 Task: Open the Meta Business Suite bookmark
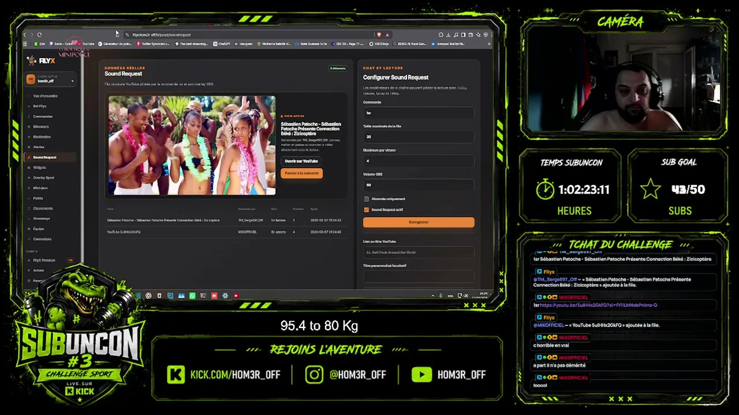[311, 44]
